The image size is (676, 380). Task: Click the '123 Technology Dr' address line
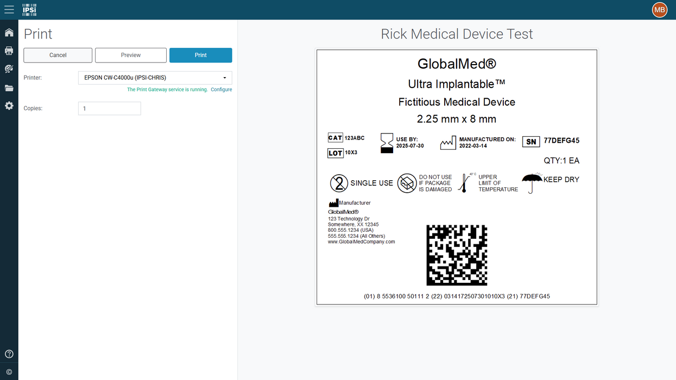click(349, 219)
